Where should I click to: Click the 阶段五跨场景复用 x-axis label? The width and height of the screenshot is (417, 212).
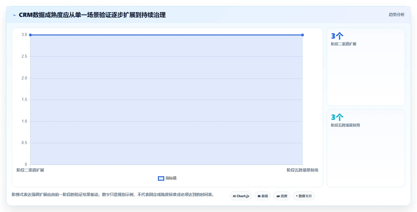point(303,170)
